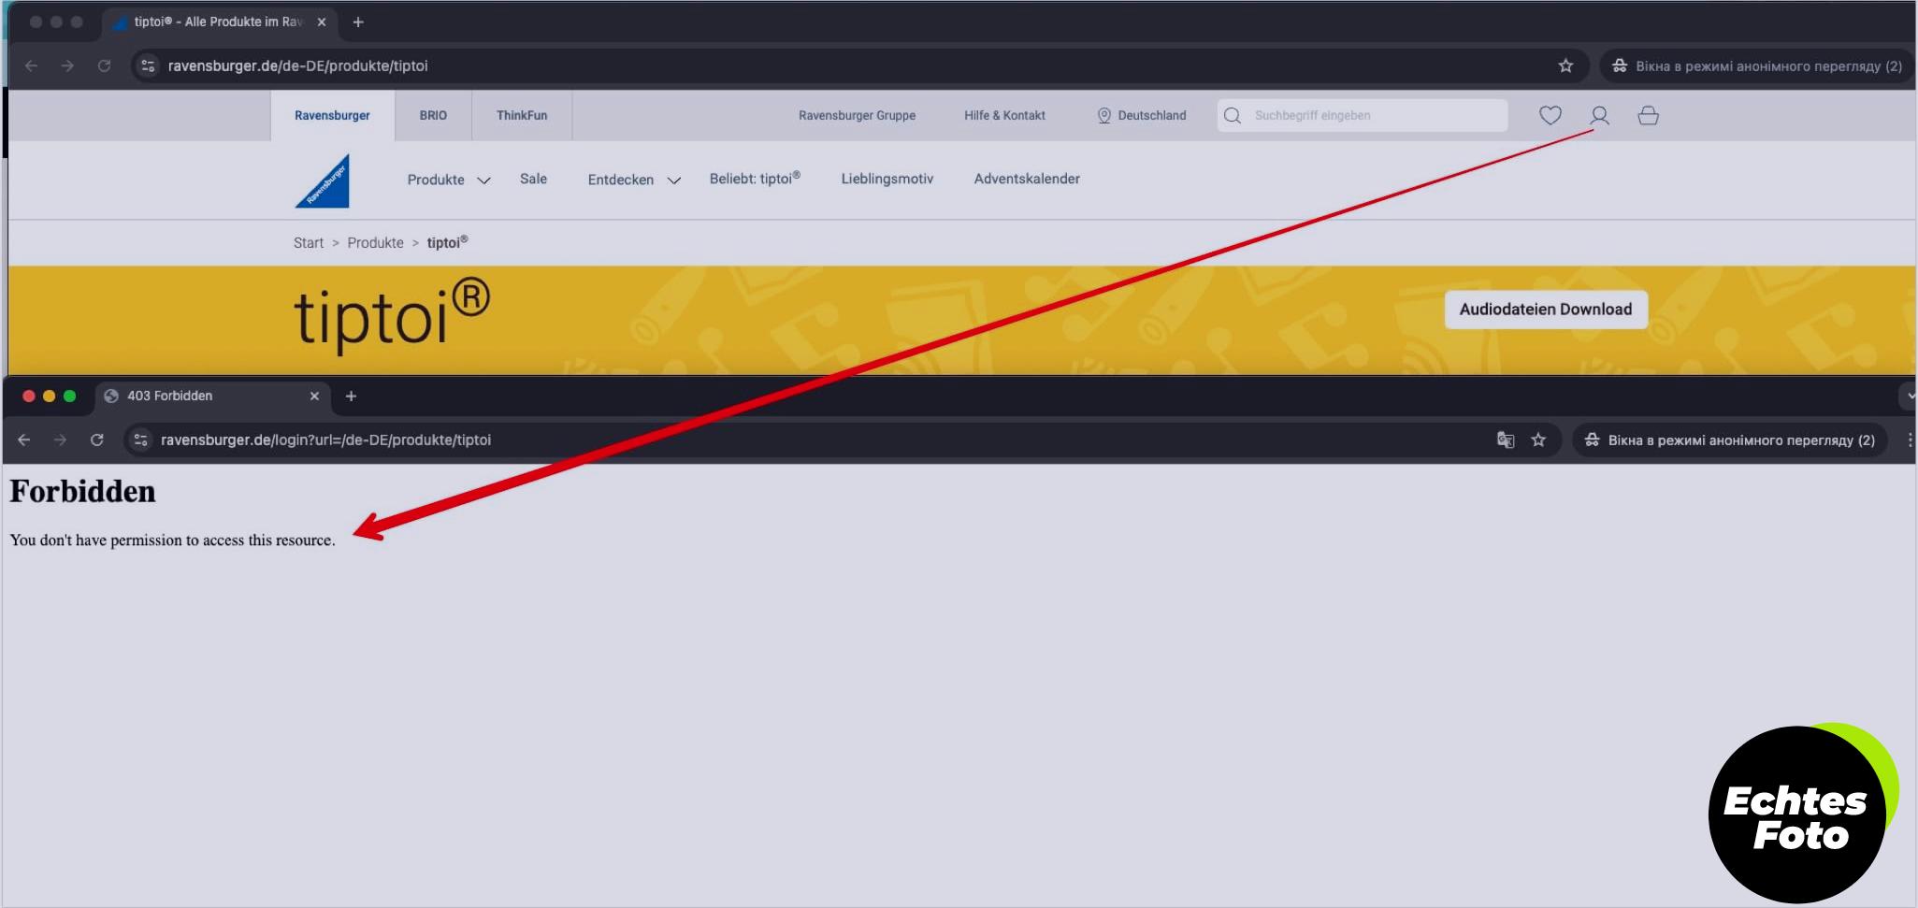Click the user account profile icon
Screen dimensions: 1918x908
[1599, 115]
